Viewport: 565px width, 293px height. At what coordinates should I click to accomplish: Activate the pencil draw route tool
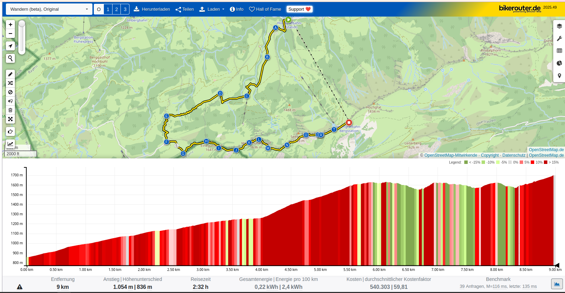(10, 74)
